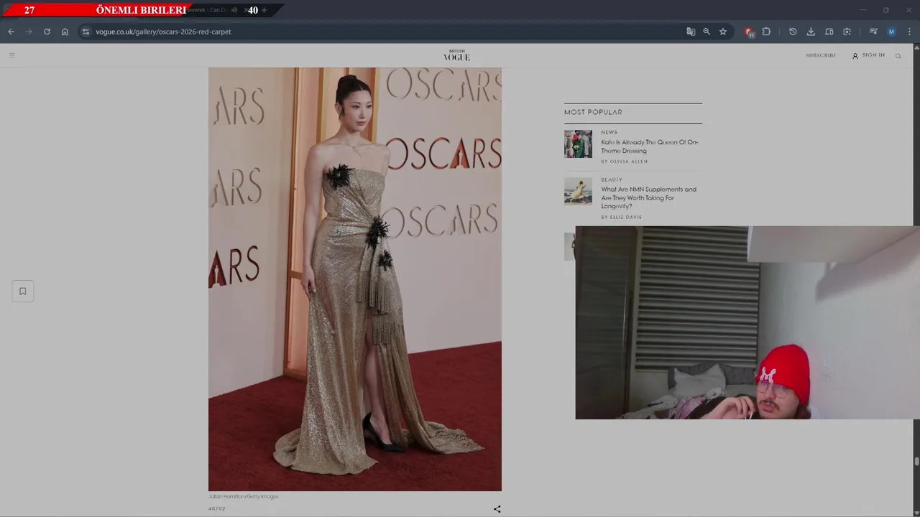Open the Extensions puzzle menu
This screenshot has height=517, width=920.
766,32
